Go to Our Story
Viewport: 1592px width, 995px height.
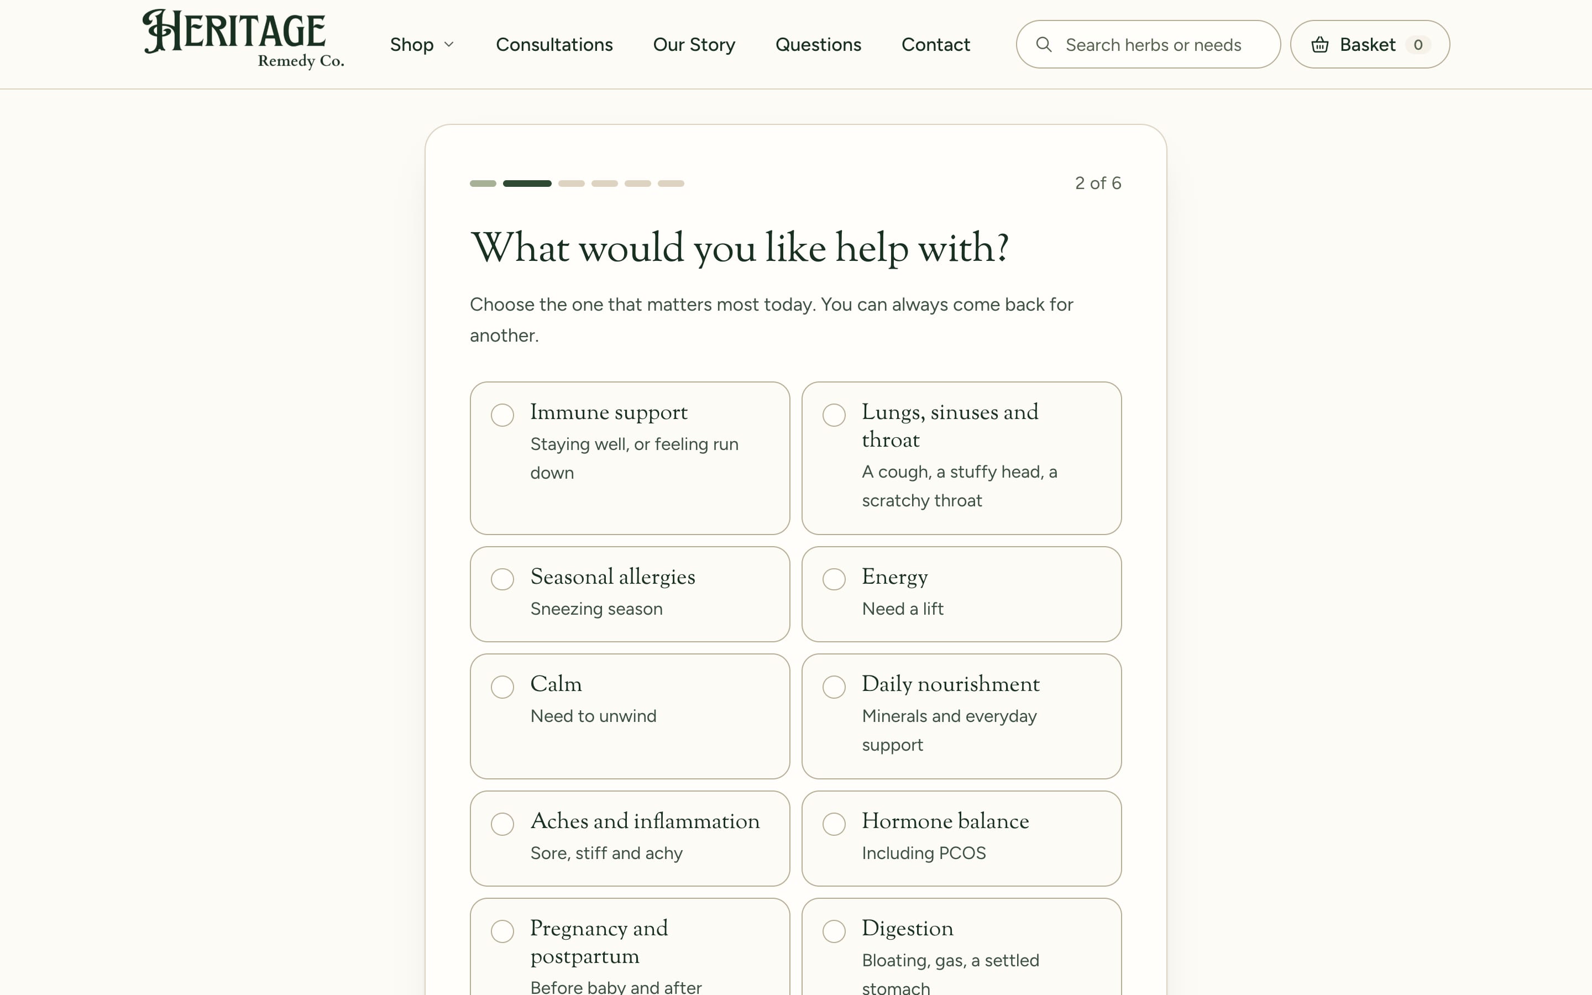[694, 45]
